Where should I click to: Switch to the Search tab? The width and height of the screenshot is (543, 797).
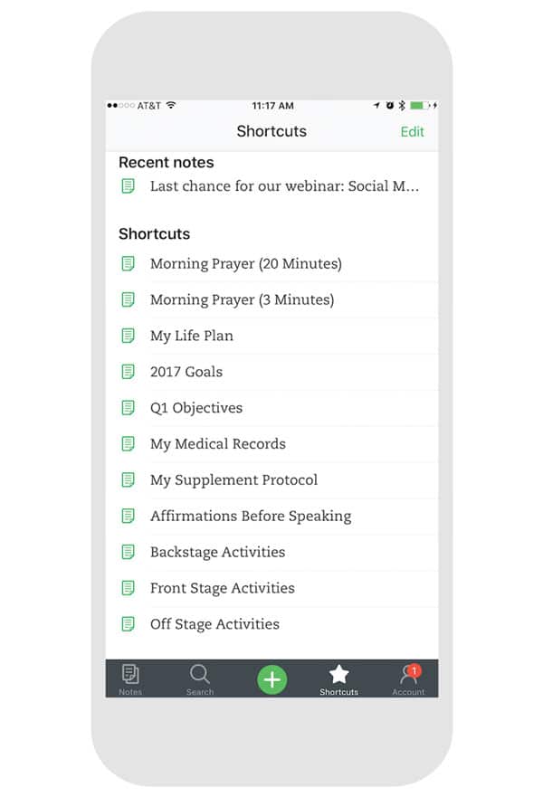tap(200, 678)
